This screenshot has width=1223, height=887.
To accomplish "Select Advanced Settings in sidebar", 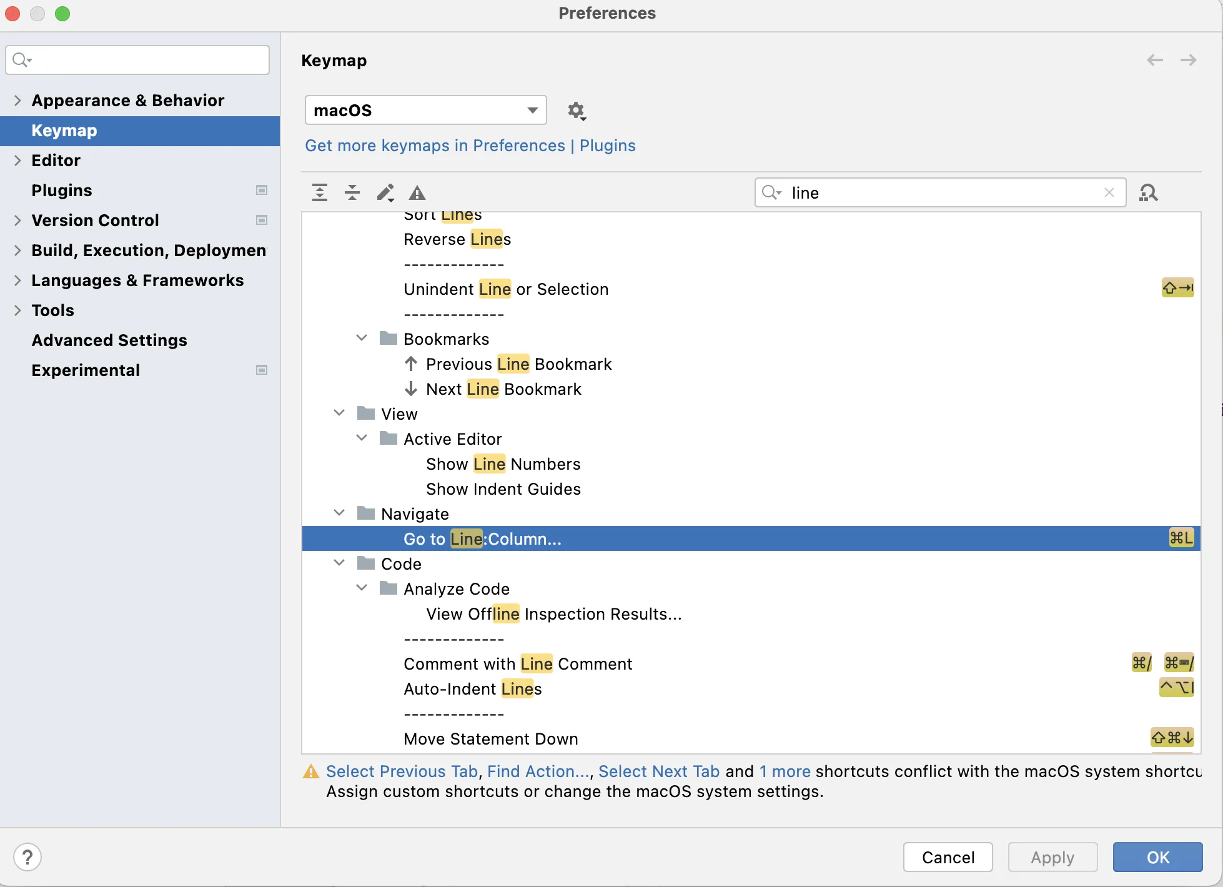I will [x=109, y=340].
